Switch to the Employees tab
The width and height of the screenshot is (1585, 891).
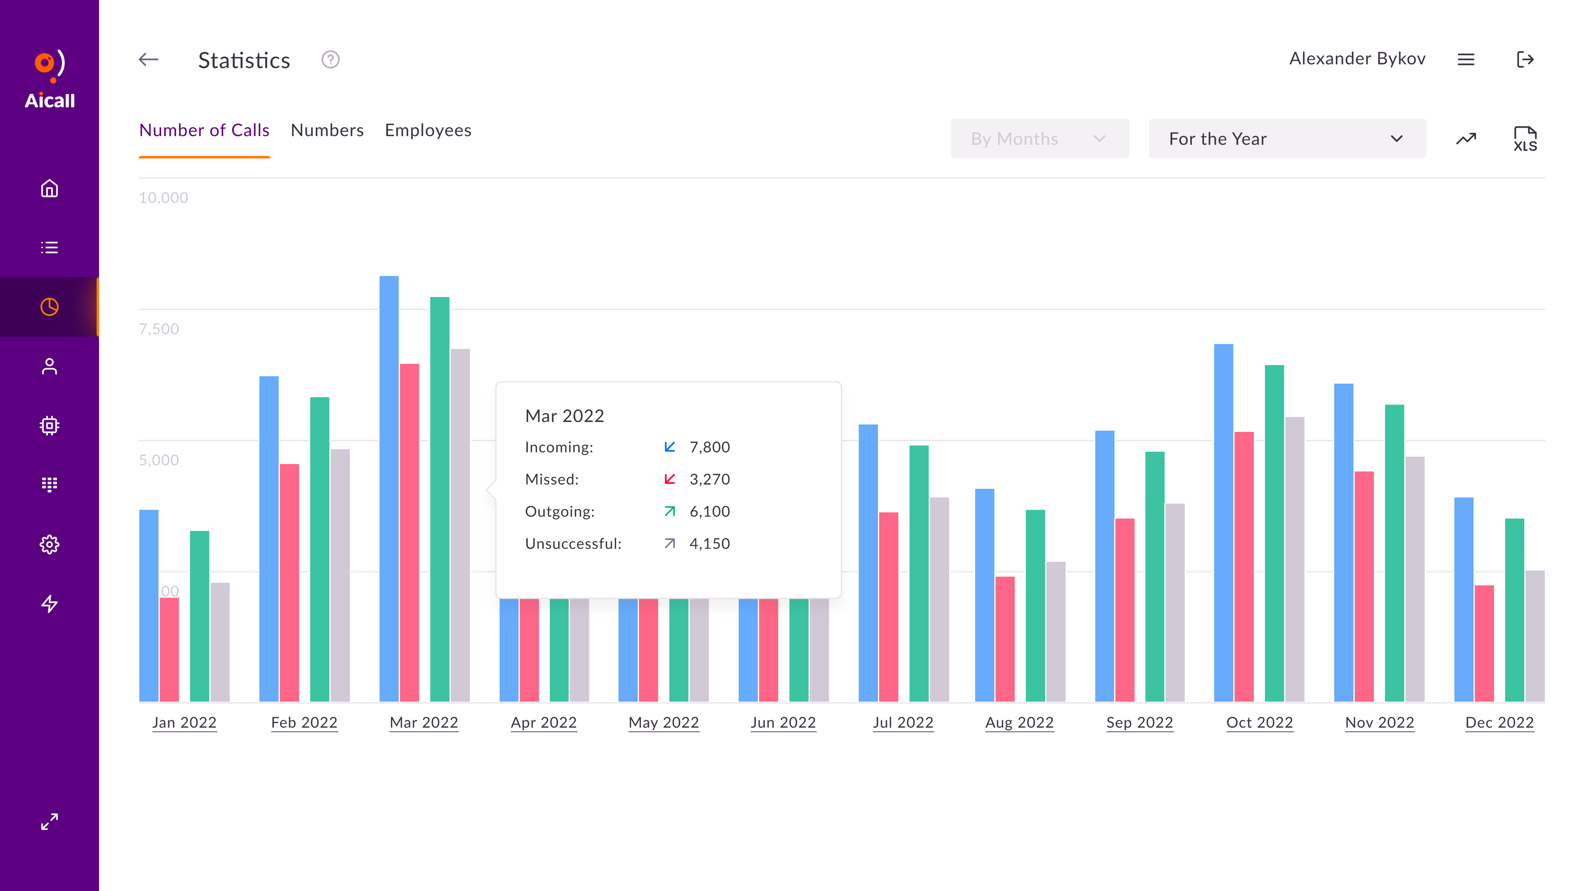[428, 130]
